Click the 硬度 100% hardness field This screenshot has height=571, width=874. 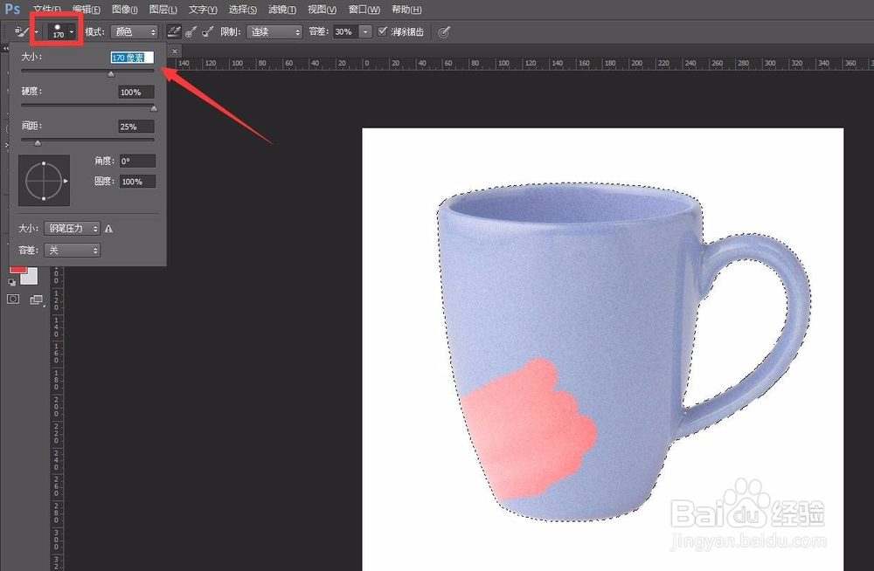click(x=136, y=92)
